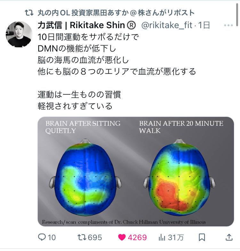Select the display name 力武信 | Rikitake Shin
Viewport: 240px width, 251px height.
pos(87,25)
